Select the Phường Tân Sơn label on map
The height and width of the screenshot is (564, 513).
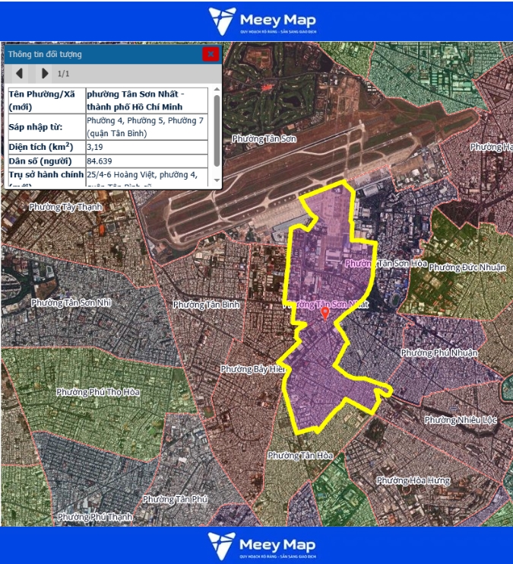pos(264,139)
